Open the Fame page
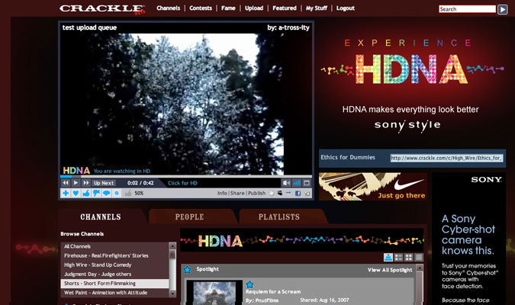 click(x=228, y=8)
